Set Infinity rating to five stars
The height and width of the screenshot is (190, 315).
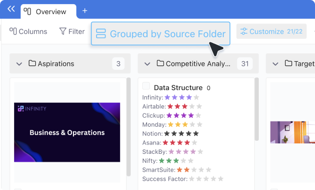pos(196,97)
